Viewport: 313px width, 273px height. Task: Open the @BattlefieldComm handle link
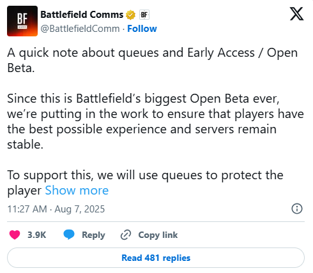[x=80, y=29]
